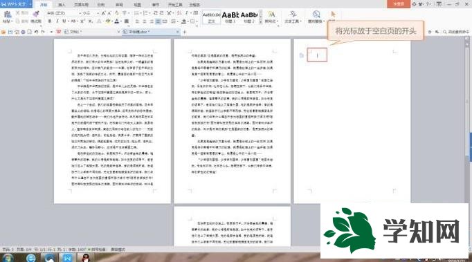This screenshot has height=262, width=472.
Task: Open the WPS application menu arrow
Action: point(30,4)
